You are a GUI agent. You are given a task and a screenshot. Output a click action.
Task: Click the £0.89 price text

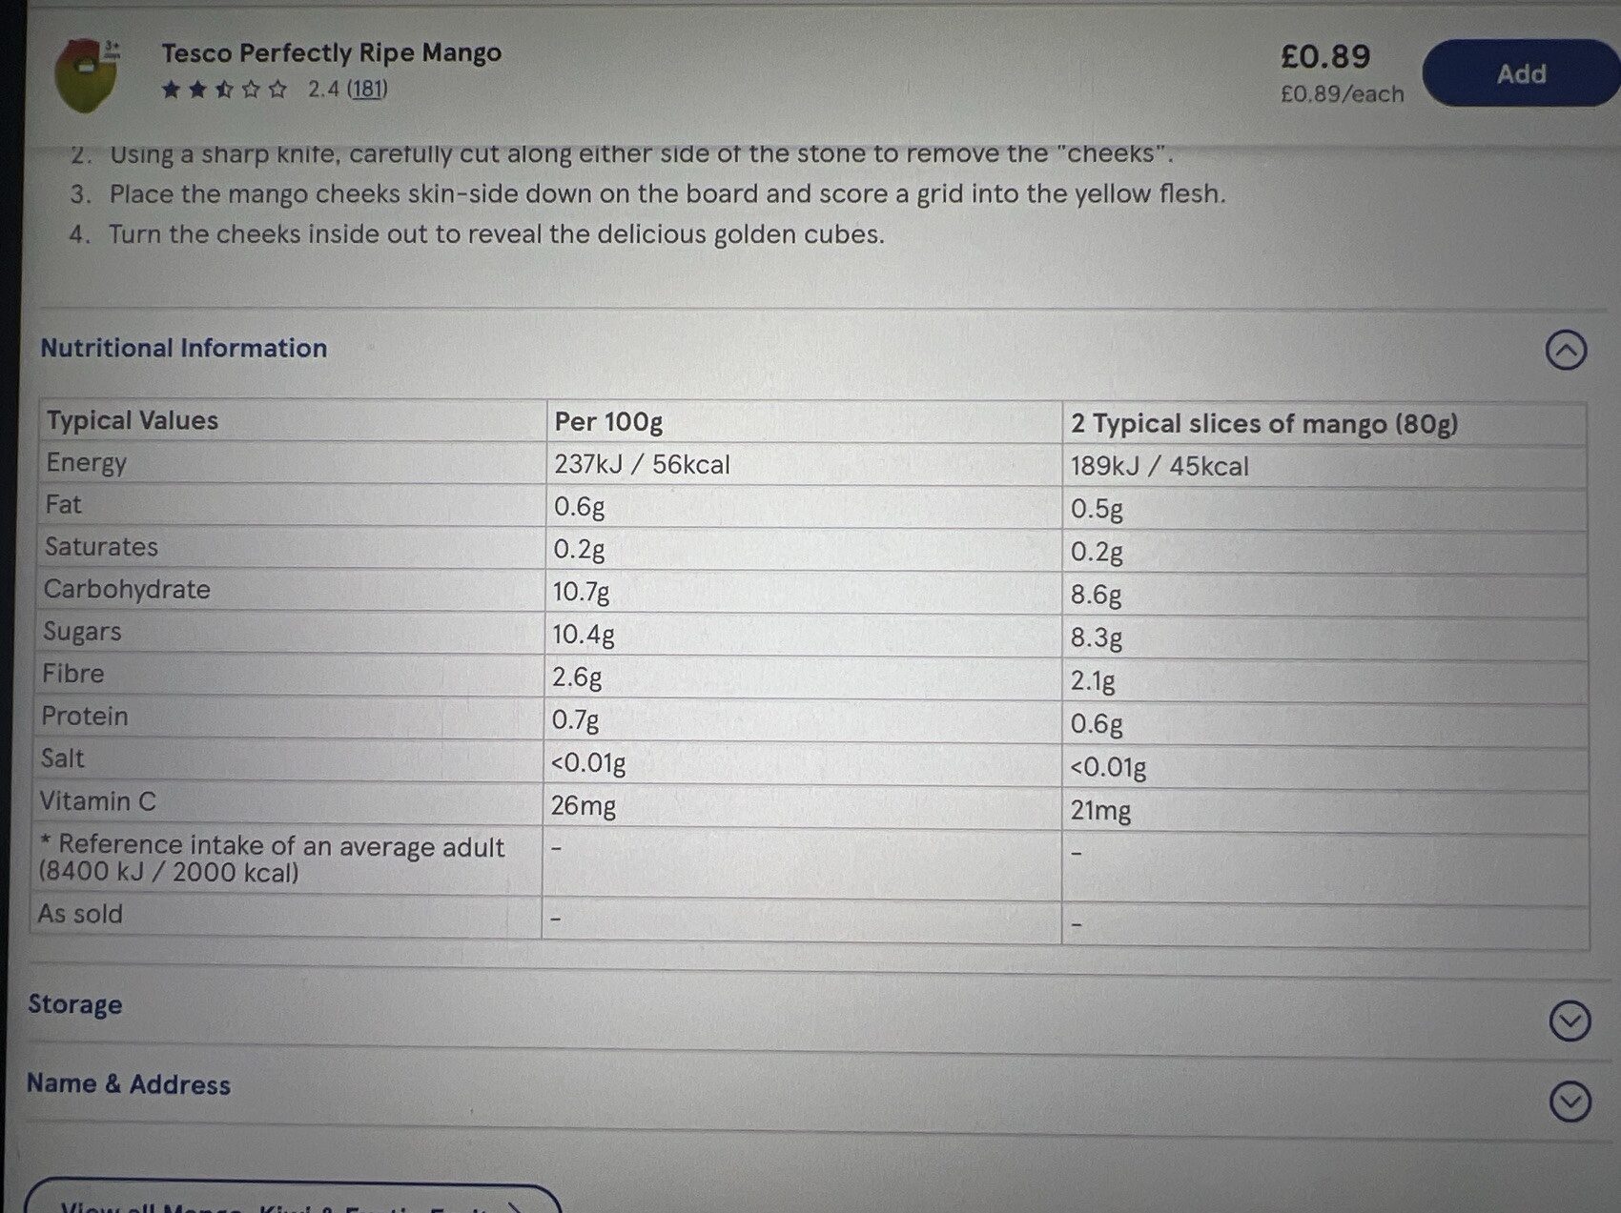click(x=1324, y=57)
